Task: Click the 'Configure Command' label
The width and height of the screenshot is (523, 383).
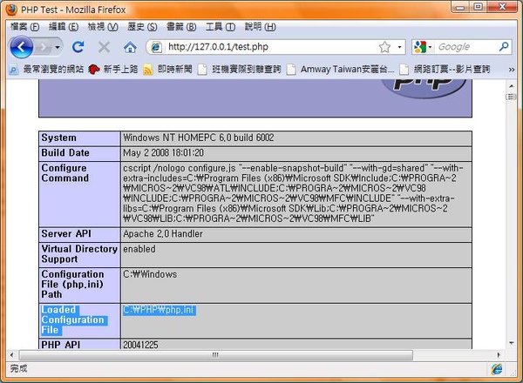Action: [65, 173]
